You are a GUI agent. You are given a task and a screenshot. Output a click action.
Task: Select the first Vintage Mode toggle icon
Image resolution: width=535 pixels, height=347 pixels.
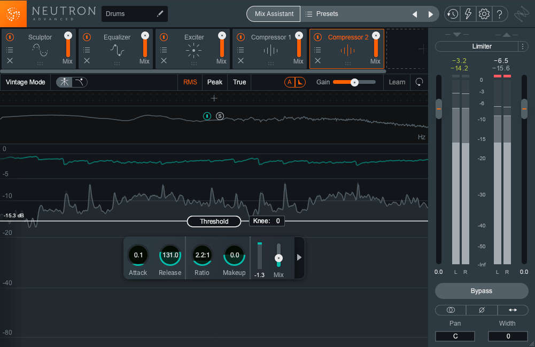pos(64,82)
